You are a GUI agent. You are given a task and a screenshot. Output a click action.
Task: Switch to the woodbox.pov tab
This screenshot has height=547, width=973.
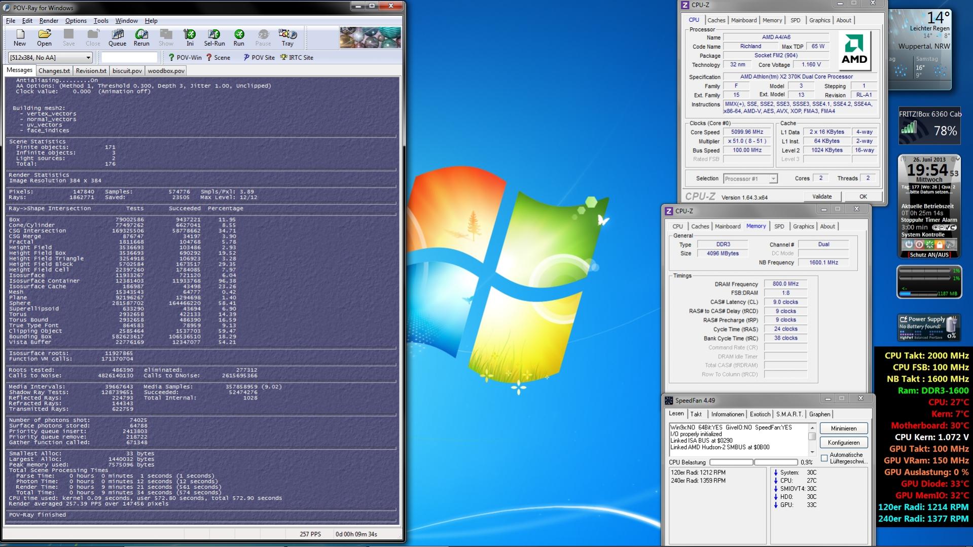(166, 71)
